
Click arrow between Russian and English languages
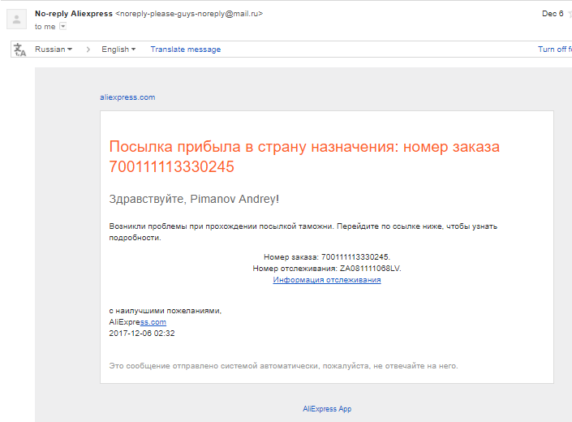[x=88, y=50]
